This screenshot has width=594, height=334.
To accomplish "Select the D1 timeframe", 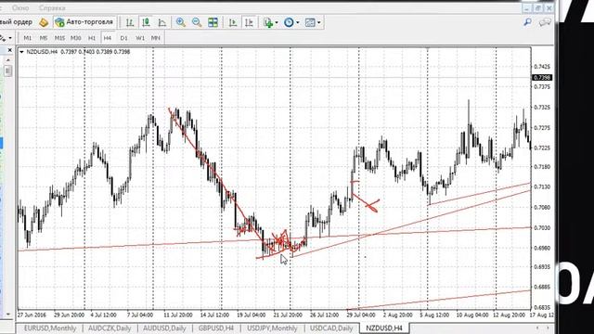I will (123, 38).
